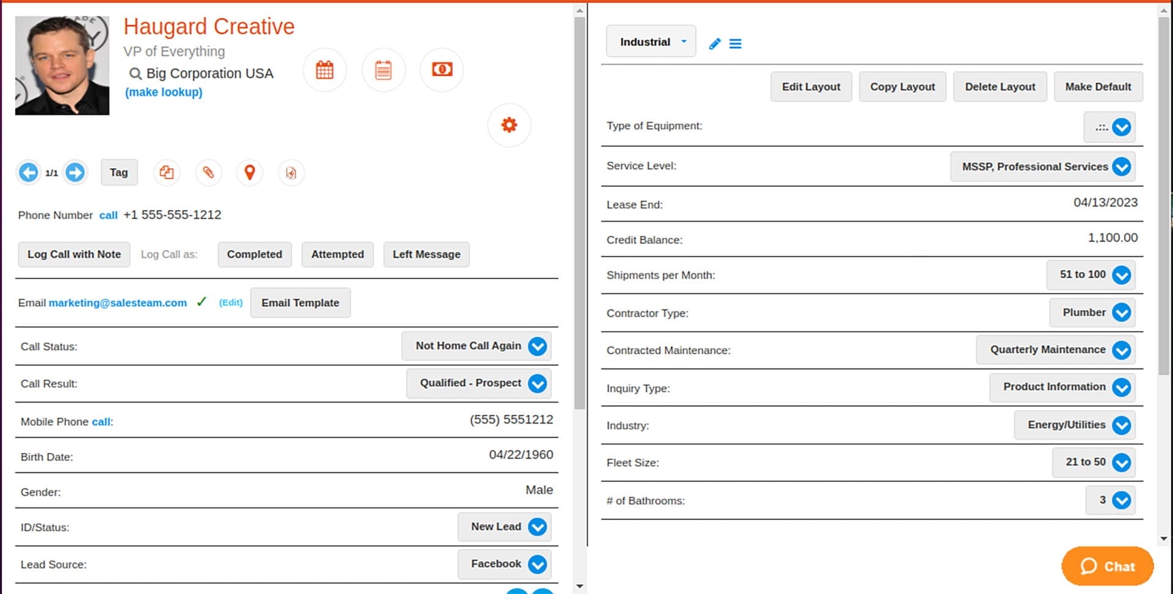Open the orange gear settings

click(509, 125)
